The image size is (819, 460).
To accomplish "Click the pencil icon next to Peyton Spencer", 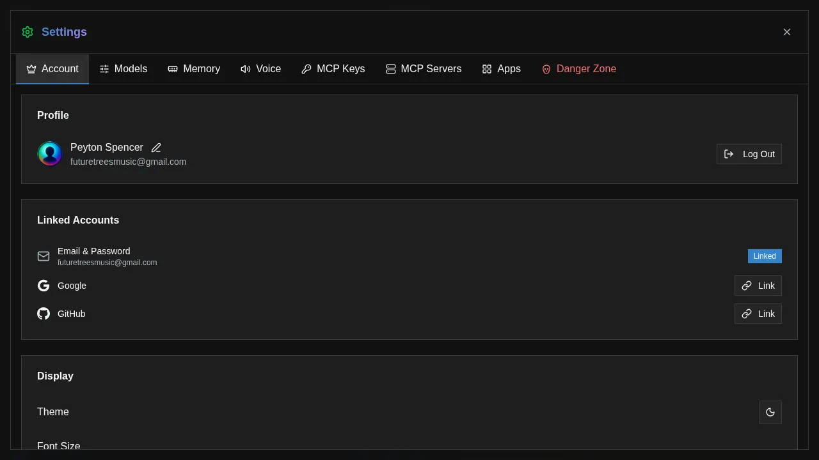I will pos(156,148).
